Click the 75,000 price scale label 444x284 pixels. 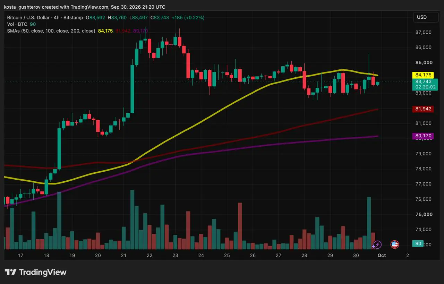423,214
